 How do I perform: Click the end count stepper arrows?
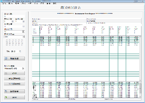pyautogui.click(x=24, y=21)
